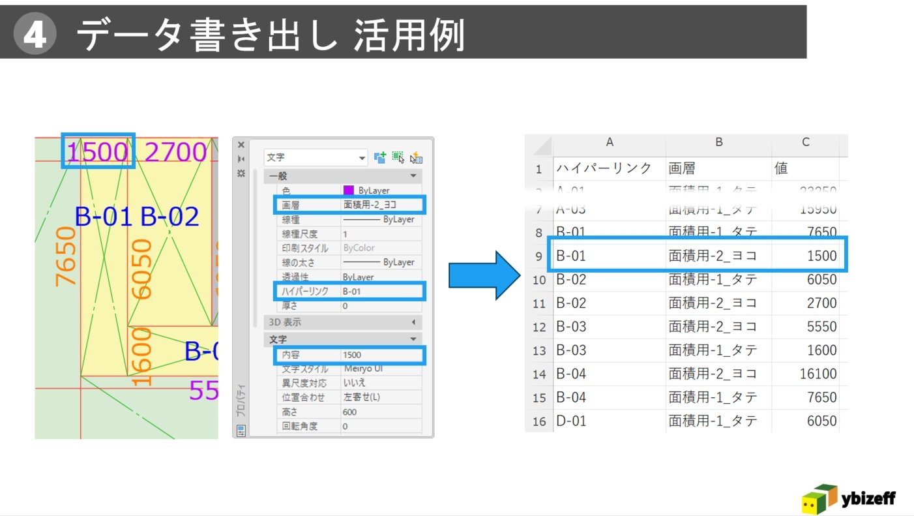914x516 pixels.
Task: Edit the 線種尺度 value 1
Action: coord(381,234)
